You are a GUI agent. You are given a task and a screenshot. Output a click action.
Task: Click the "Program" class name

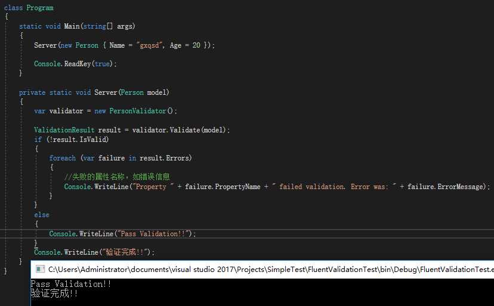click(x=40, y=8)
